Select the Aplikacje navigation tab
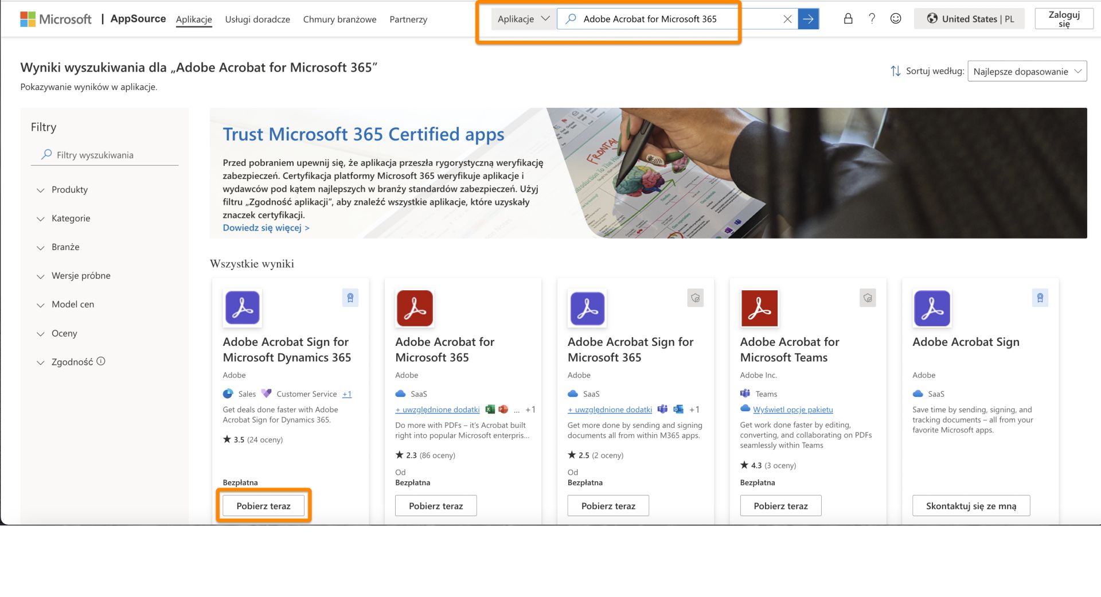Screen dimensions: 1101x597 coord(194,19)
